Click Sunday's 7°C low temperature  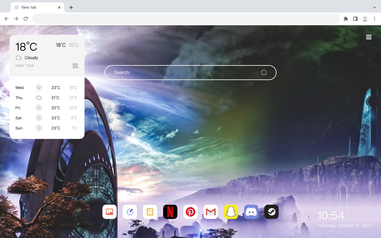coord(74,128)
